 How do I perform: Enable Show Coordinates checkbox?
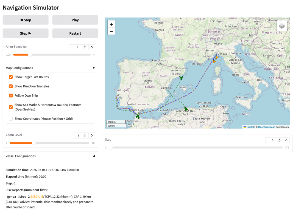tap(11, 119)
